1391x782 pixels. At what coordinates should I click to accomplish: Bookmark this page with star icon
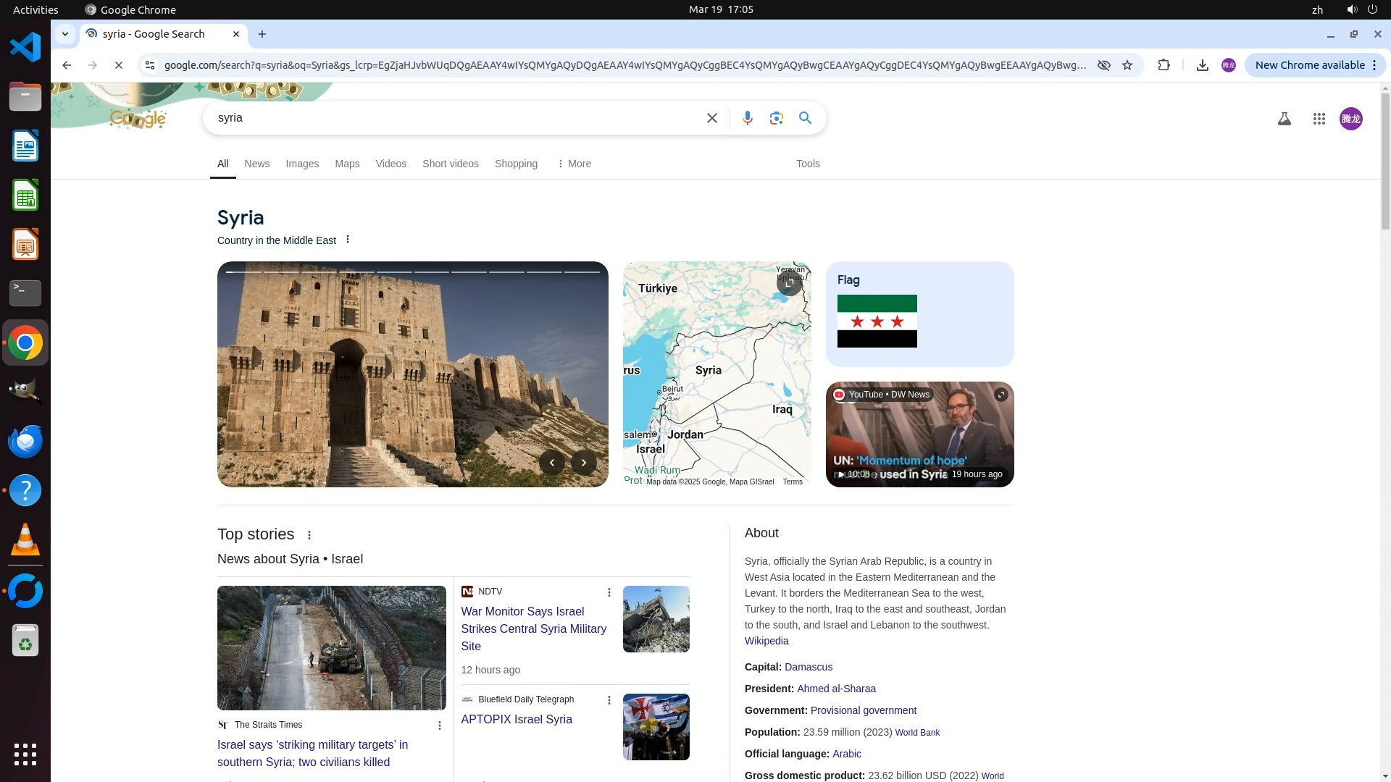tap(1127, 65)
